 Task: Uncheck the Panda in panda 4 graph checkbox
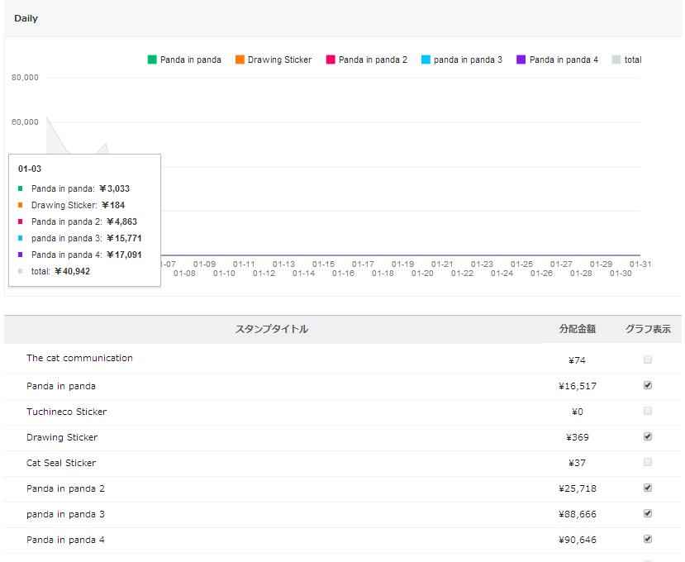pyautogui.click(x=648, y=539)
